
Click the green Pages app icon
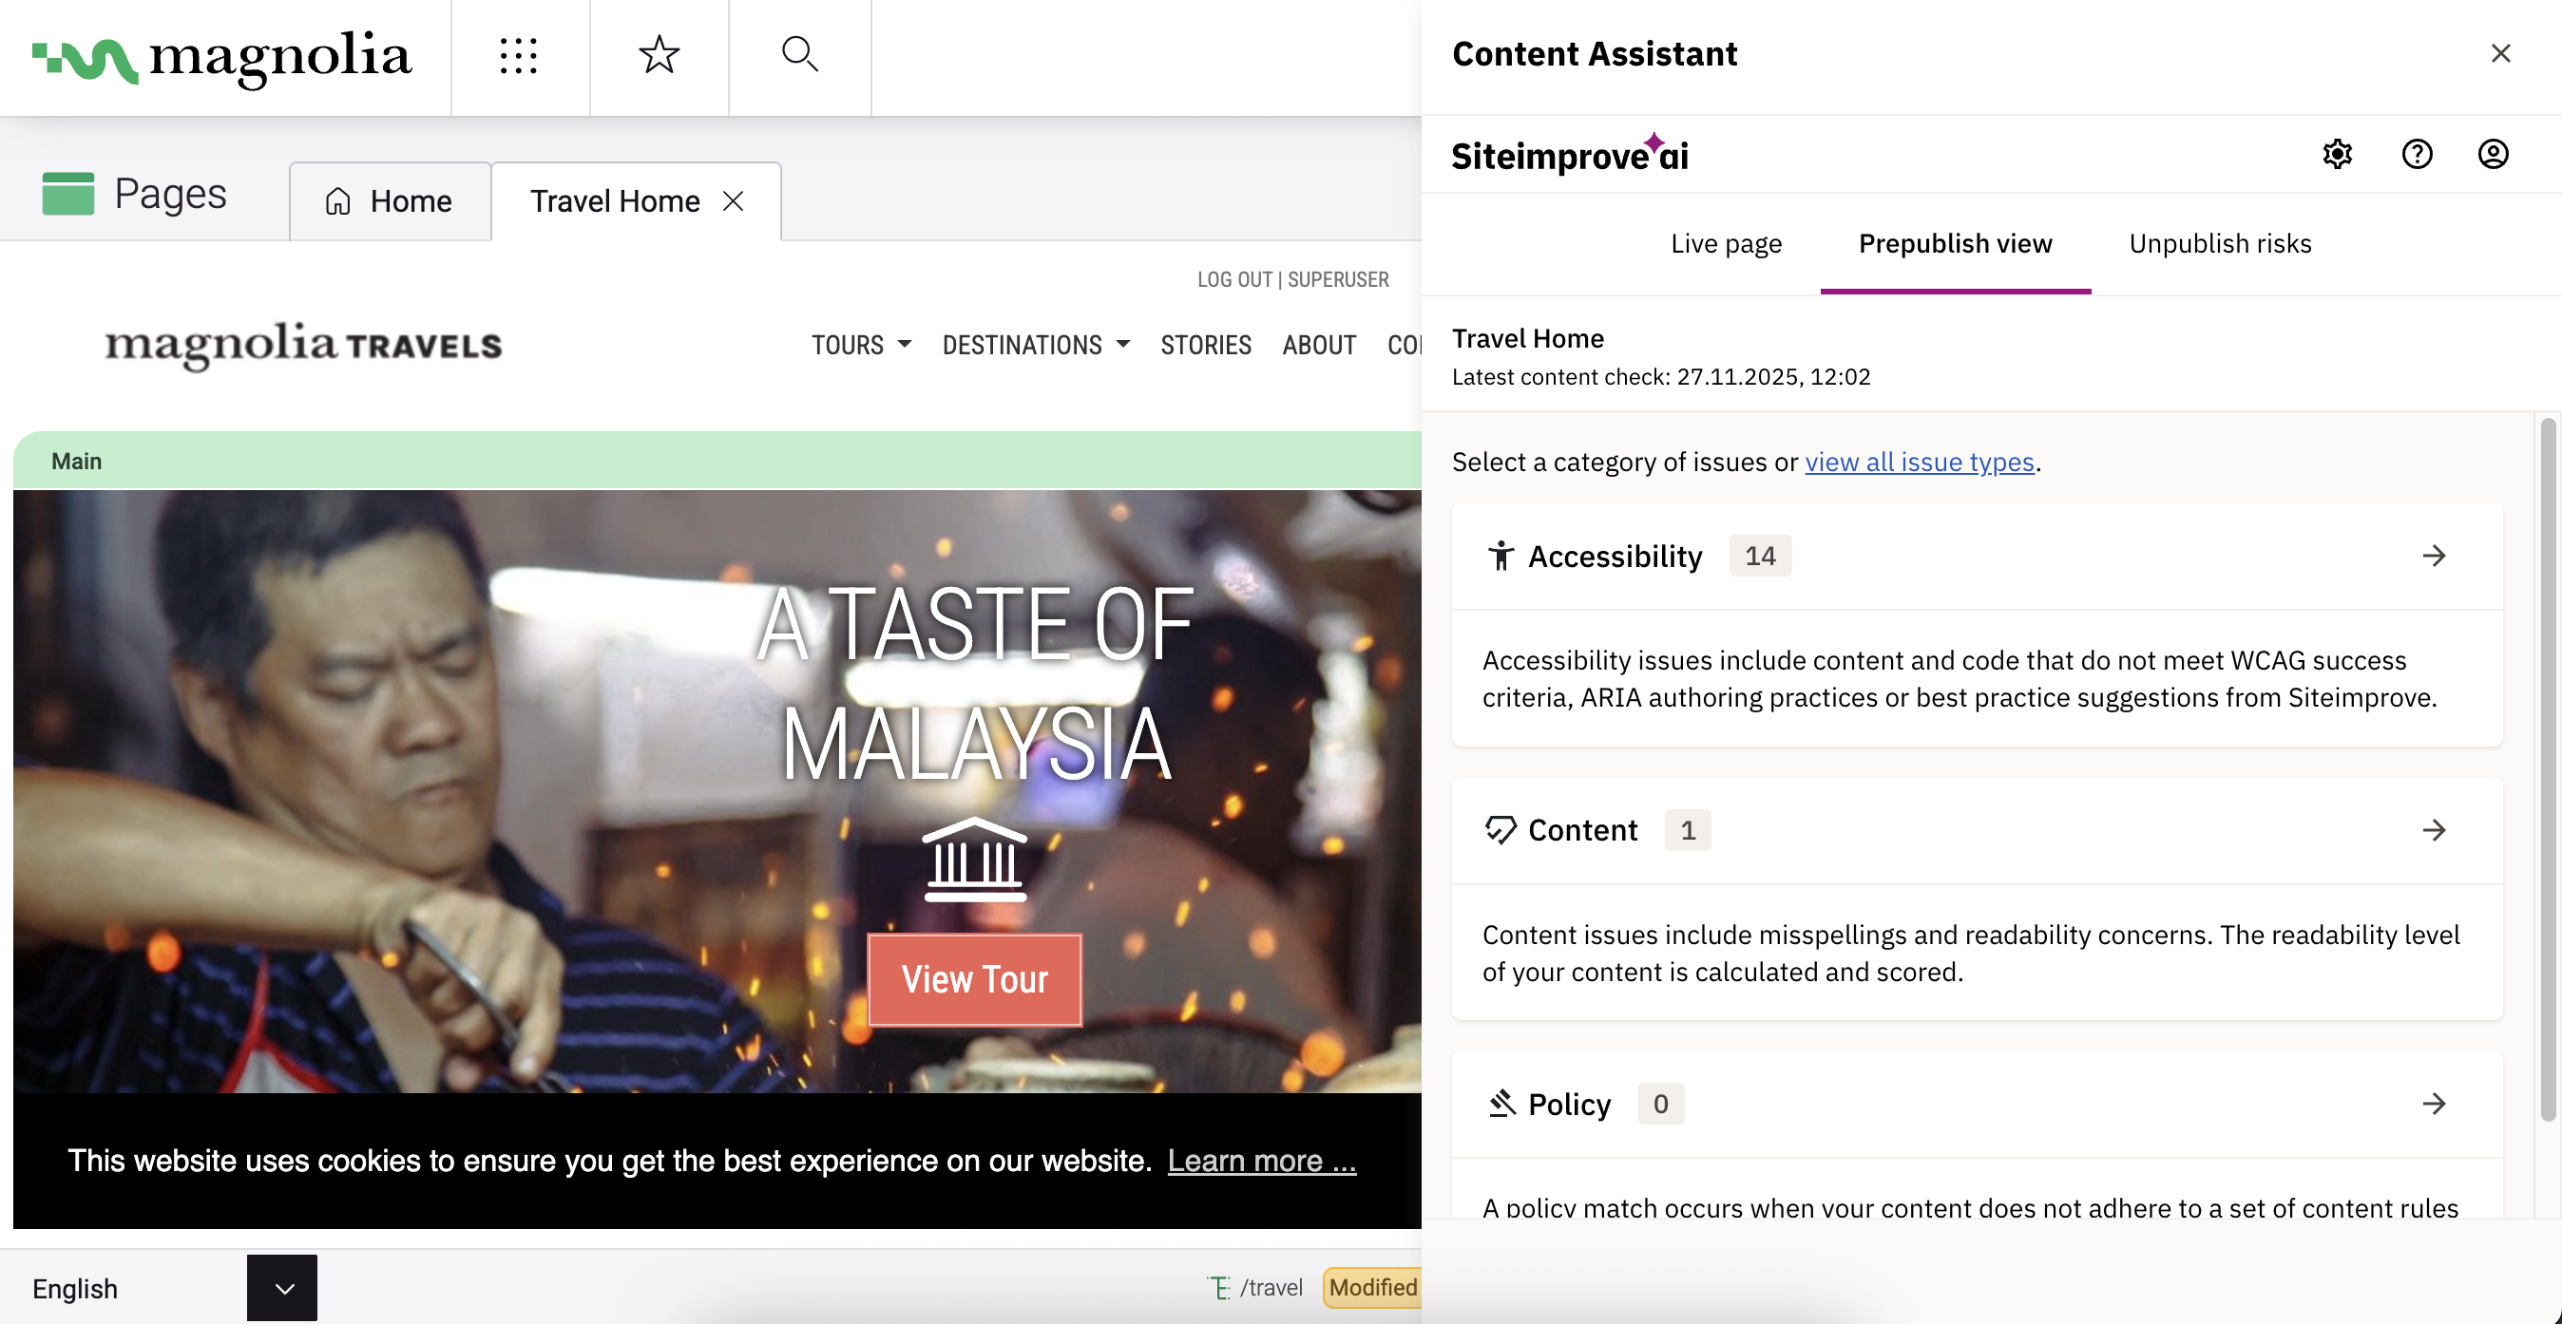(67, 193)
